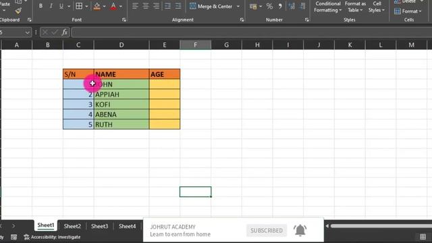Open Format as Table gallery
432x243 pixels.
coord(355,7)
